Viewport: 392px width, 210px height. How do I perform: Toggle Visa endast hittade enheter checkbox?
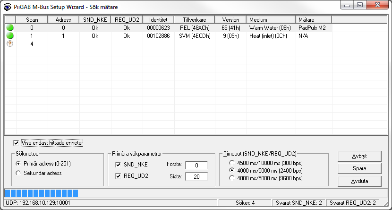pos(16,143)
